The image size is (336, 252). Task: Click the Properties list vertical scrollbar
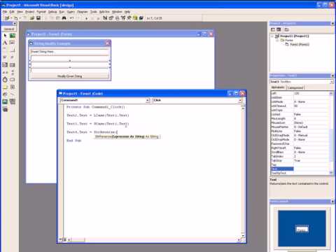coord(331,133)
